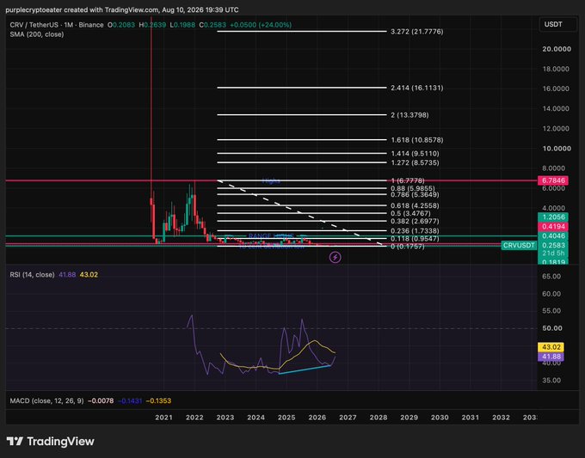Select the SMA (200, close) indicator legend

click(37, 34)
